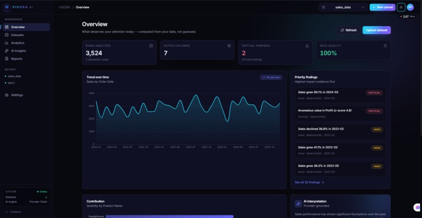The width and height of the screenshot is (422, 218).
Task: Click the Refresh button
Action: coord(349,30)
